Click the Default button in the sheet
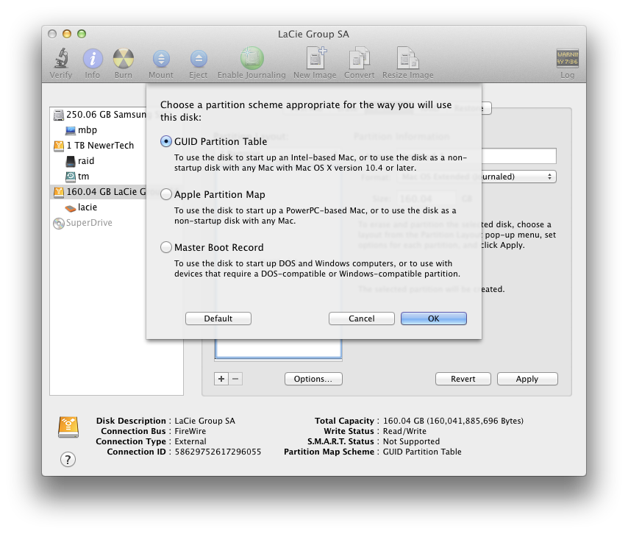 point(218,319)
